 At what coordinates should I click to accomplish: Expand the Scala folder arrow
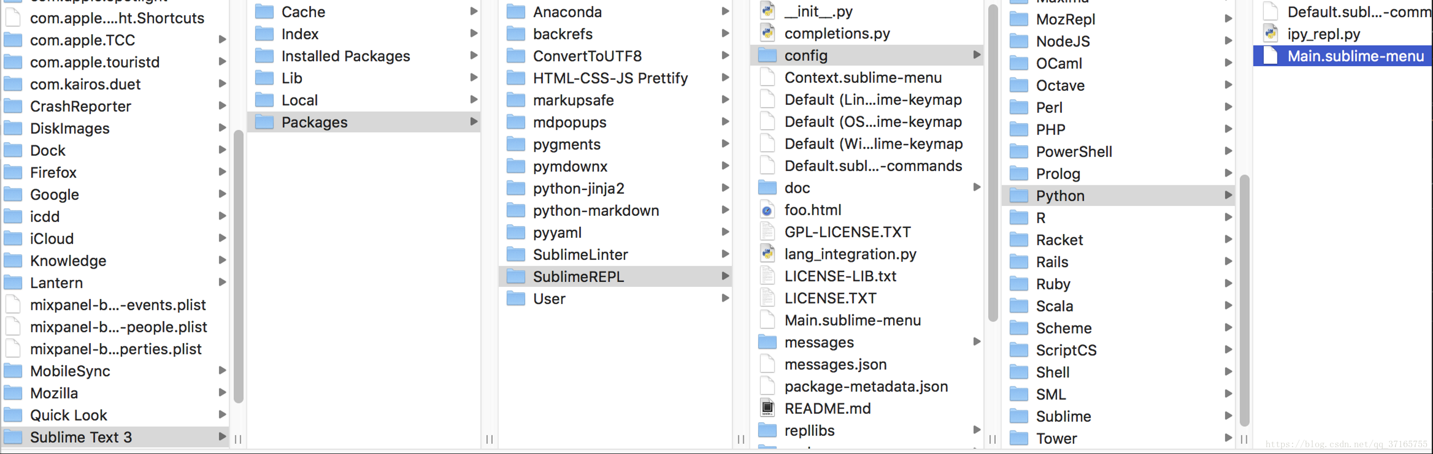coord(1228,305)
